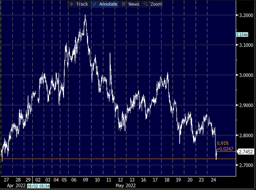The height and width of the screenshot is (190, 256).
Task: Click the 27 date axis label
Action: (x=6, y=180)
